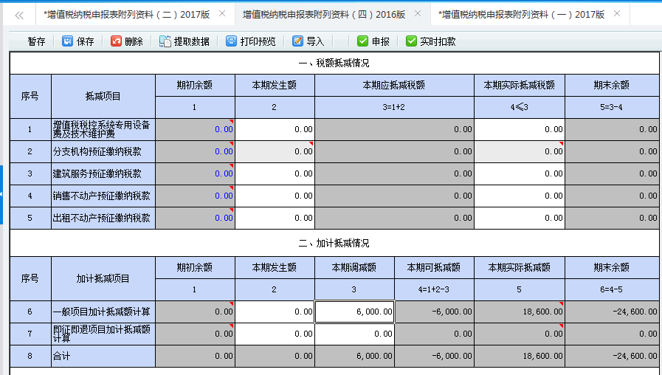Click row 5 出租不动产 期初余额 cell
The width and height of the screenshot is (662, 375).
tap(195, 218)
